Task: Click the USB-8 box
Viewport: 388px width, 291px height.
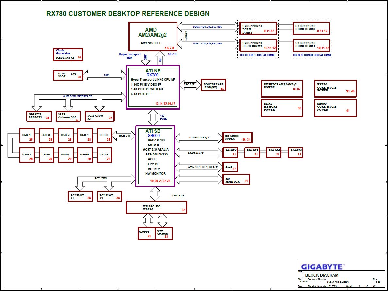Action: click(85, 155)
